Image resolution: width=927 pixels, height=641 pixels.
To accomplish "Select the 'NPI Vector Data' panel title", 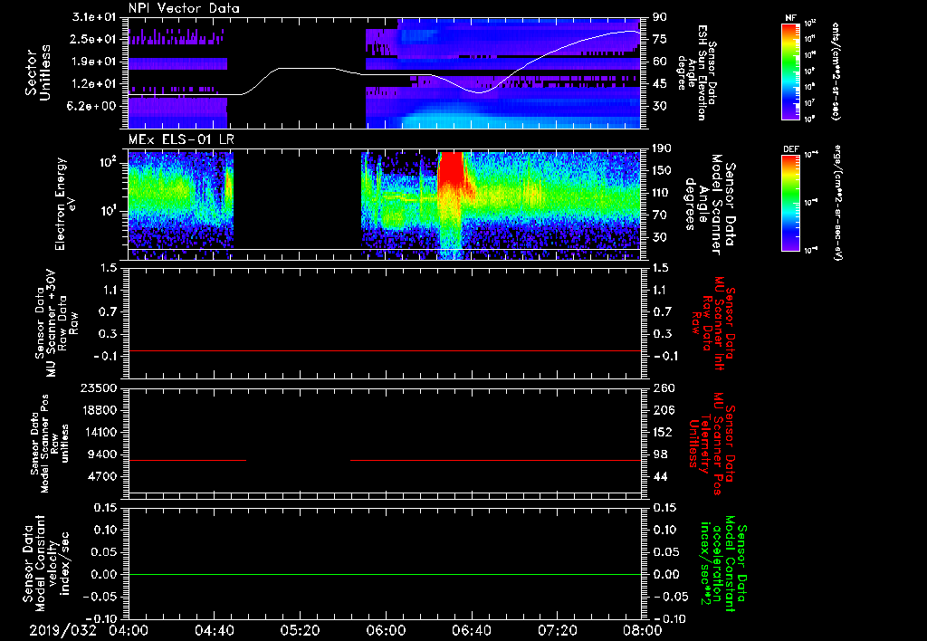I will coord(184,8).
